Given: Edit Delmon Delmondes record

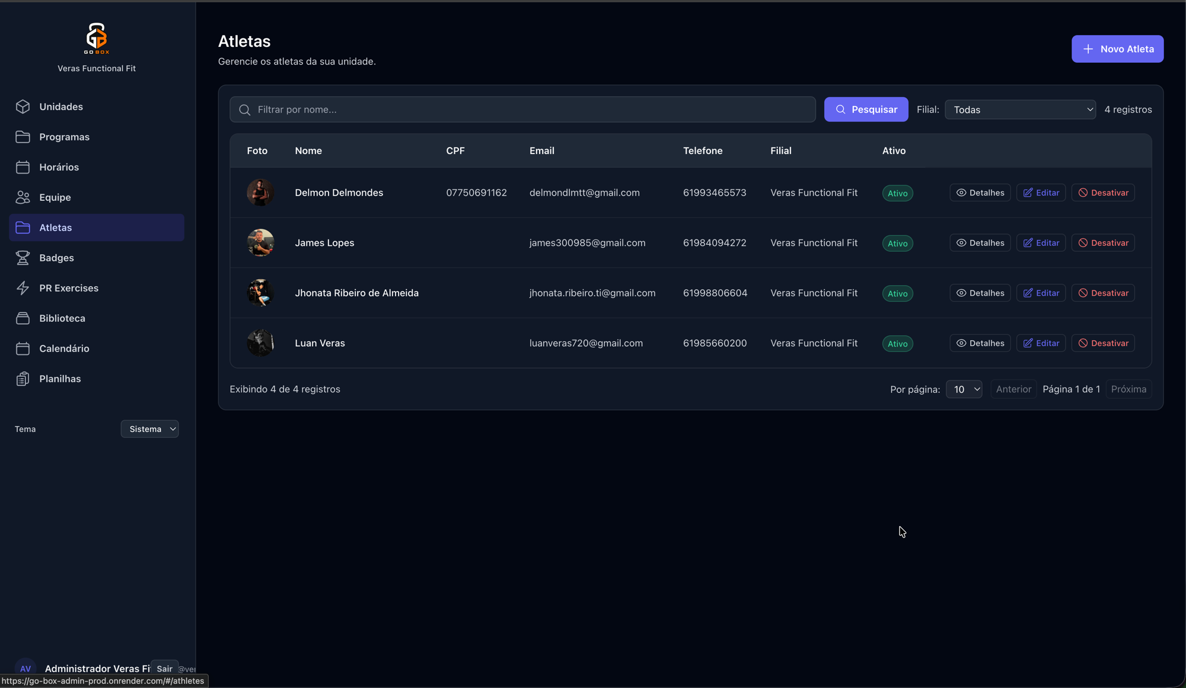Looking at the screenshot, I should click(x=1041, y=193).
